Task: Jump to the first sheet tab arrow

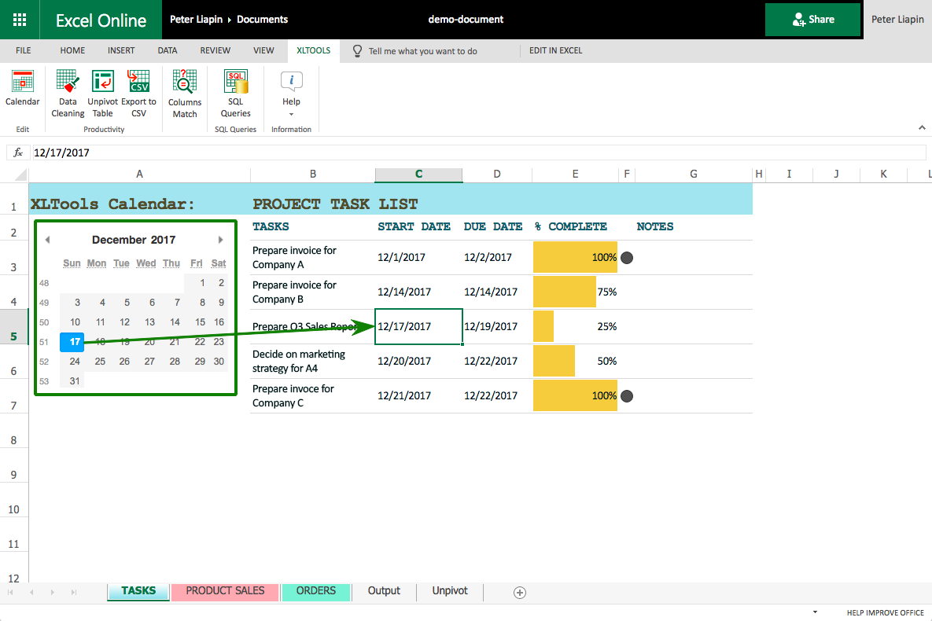Action: pyautogui.click(x=10, y=592)
